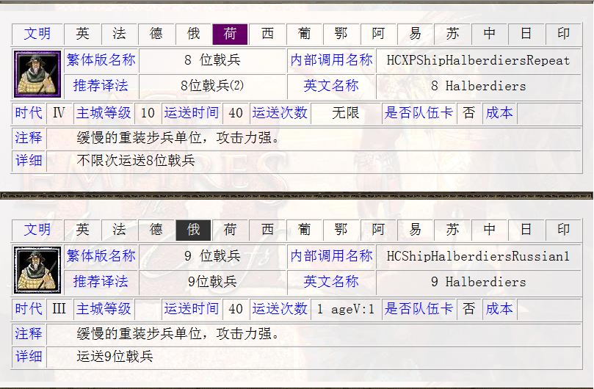This screenshot has height=389, width=594.
Task: Select 英 civilization in the first card
Action: [82, 34]
